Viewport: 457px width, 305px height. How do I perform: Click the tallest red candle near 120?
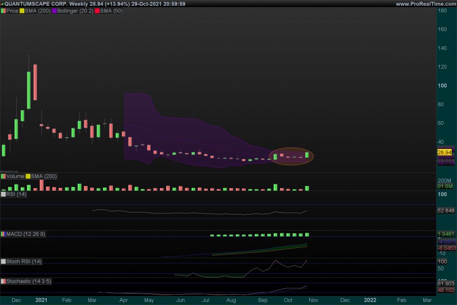coord(35,82)
